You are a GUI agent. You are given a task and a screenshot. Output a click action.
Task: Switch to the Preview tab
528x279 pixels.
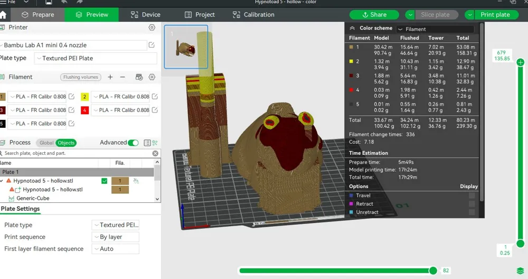point(91,15)
